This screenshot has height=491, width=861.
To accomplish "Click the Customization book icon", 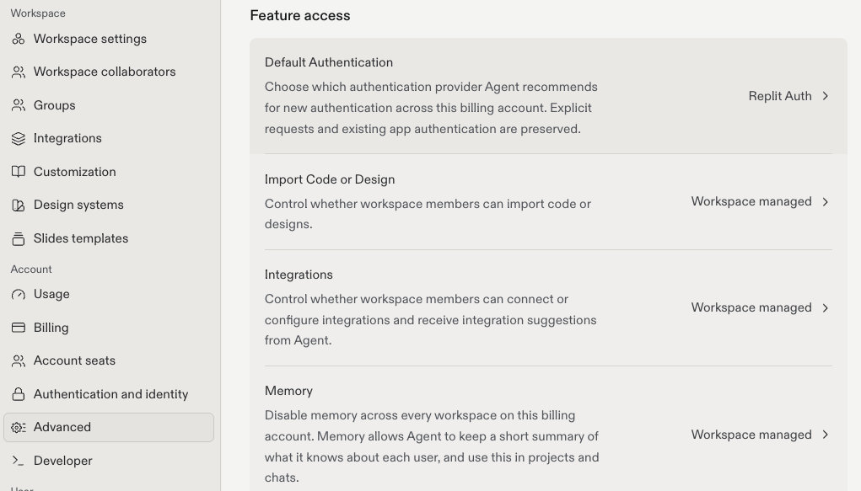I will 18,172.
